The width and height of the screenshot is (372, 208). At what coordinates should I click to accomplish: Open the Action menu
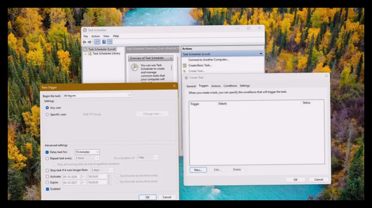[95, 36]
